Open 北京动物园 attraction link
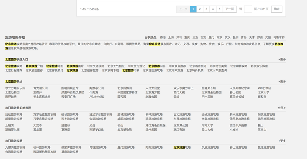Image resolution: width=307 pixels, height=159 pixels. (x=12, y=92)
